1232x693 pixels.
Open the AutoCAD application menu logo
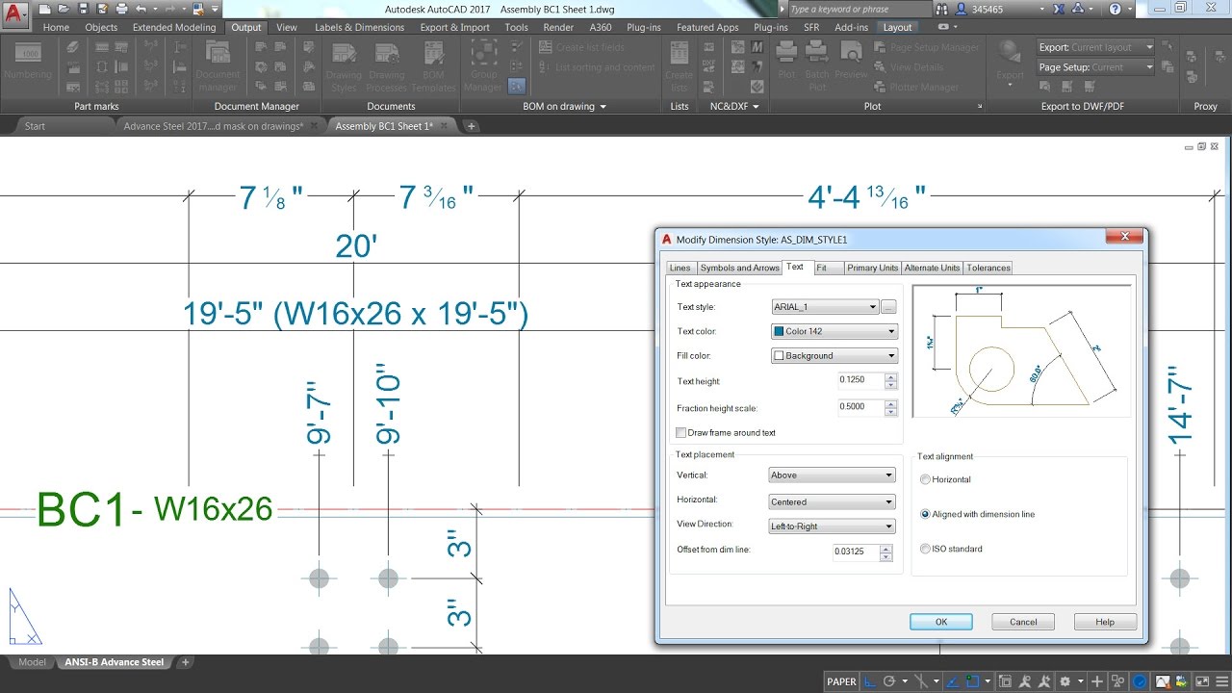pos(14,12)
